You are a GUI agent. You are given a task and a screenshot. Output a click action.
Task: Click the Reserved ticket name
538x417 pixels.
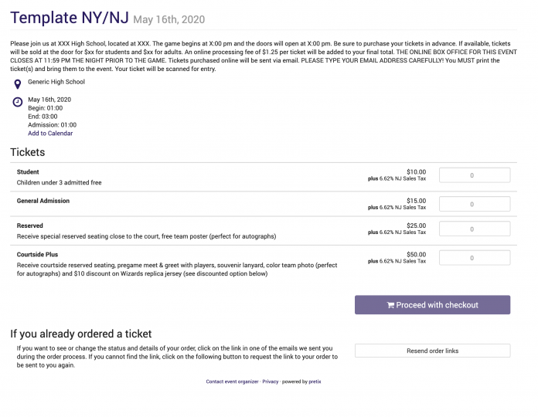coord(30,226)
